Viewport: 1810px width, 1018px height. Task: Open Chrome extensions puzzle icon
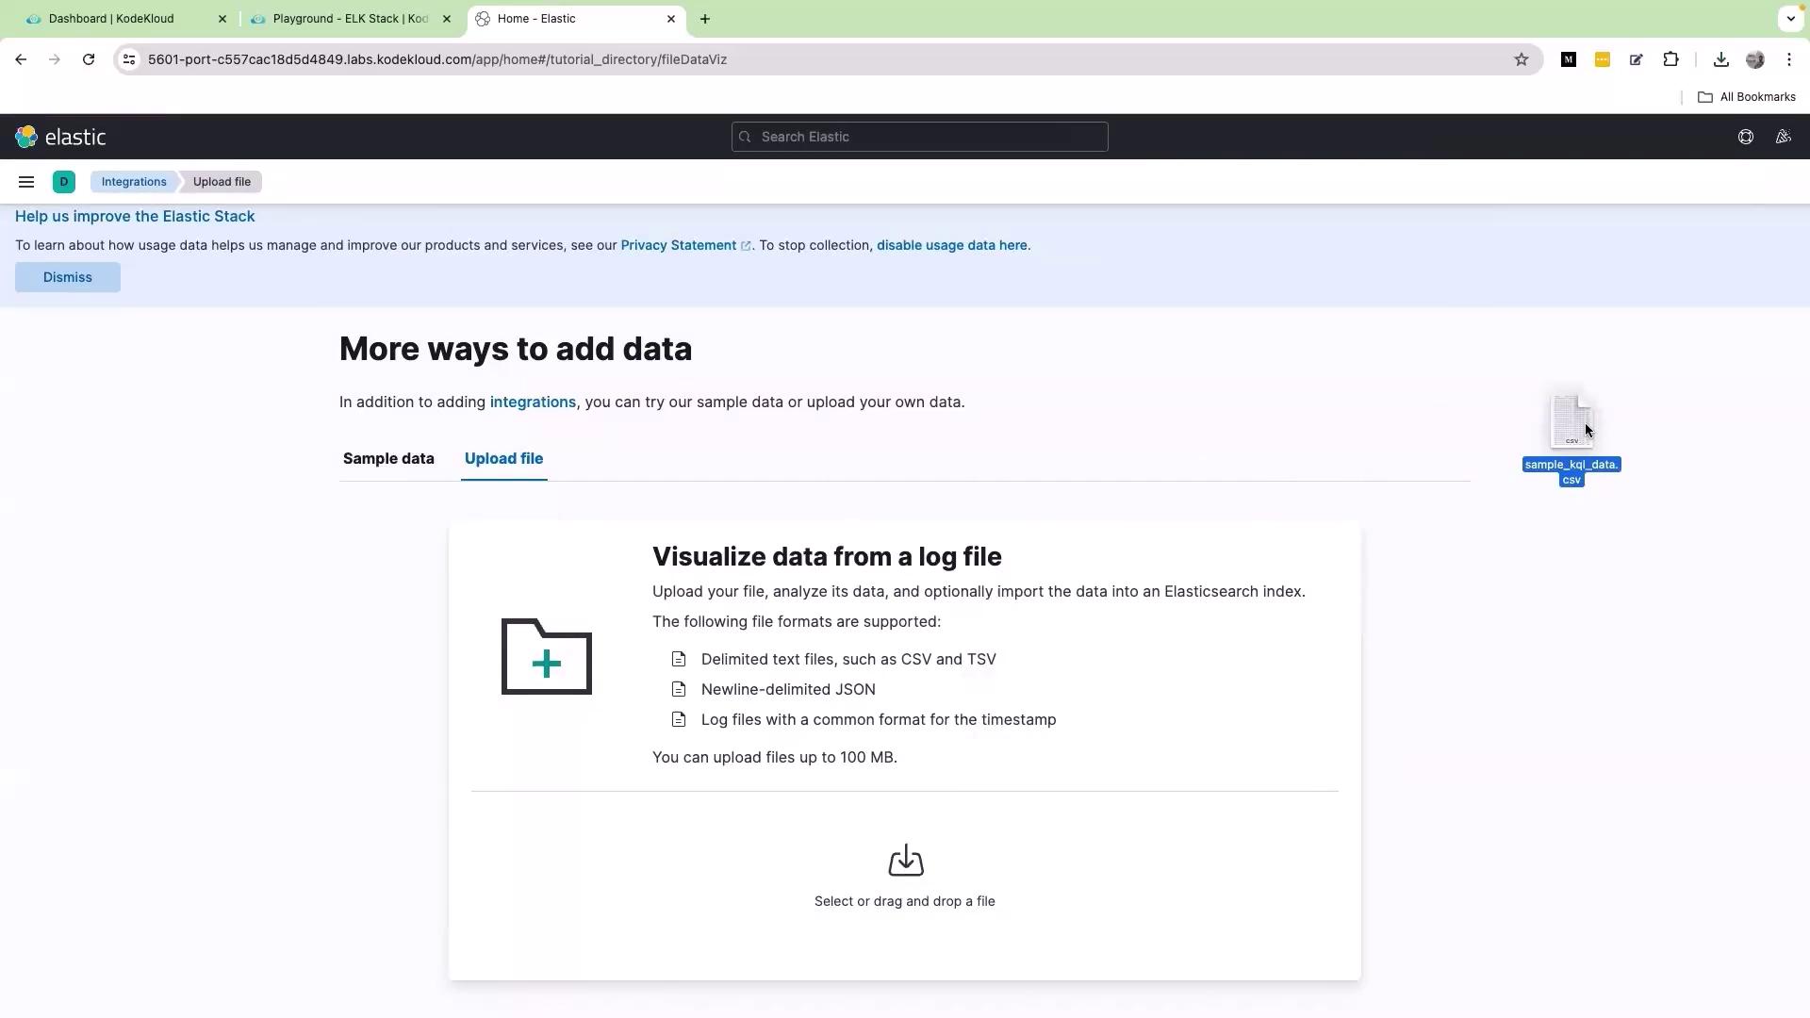click(1670, 59)
